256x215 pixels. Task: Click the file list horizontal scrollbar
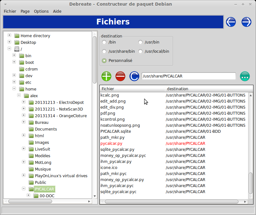pyautogui.click(x=172, y=202)
